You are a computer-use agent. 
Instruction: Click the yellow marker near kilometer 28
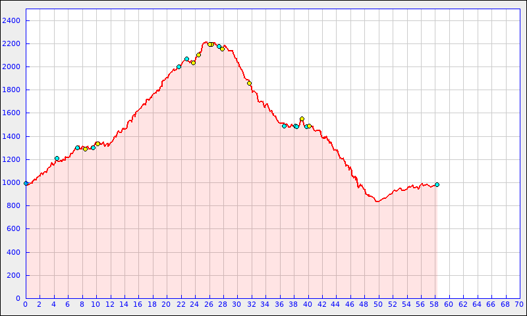point(222,49)
